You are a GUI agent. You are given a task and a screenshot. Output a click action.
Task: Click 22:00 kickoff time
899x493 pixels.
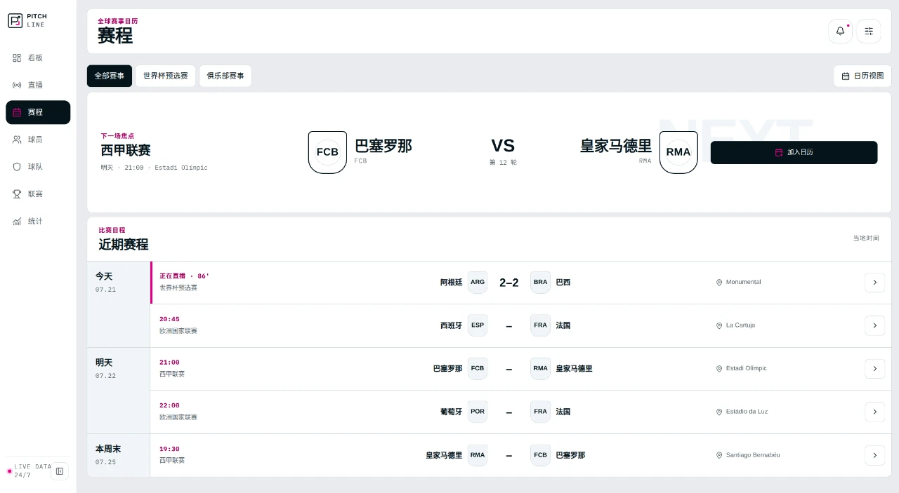coord(169,405)
